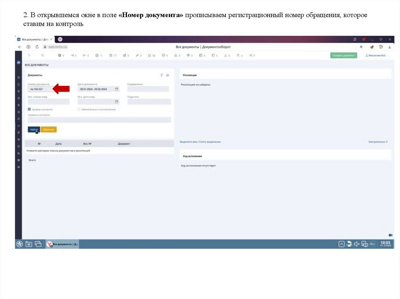The image size is (400, 299).
Task: Click the camera icon above the taskbar
Action: [x=390, y=234]
